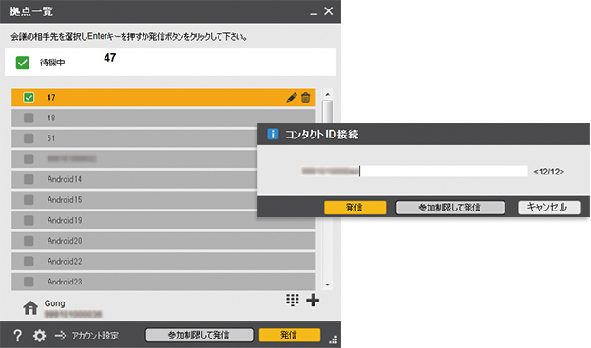The width and height of the screenshot is (591, 348).
Task: Click the scroll up arrow of the site list
Action: pos(327,94)
